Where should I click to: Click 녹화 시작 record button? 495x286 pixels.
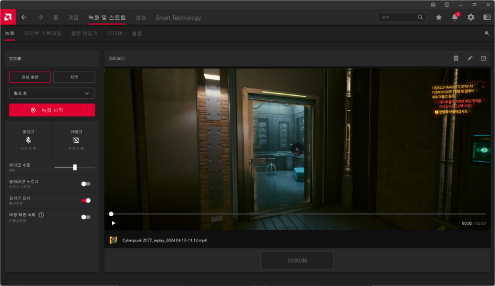(x=52, y=110)
